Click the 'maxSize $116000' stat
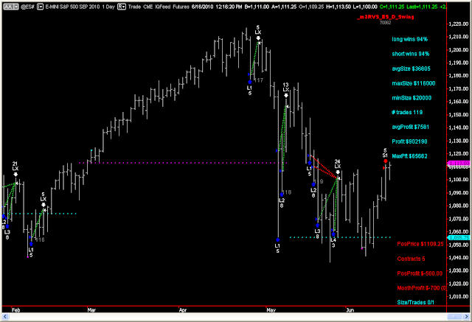This screenshot has width=472, height=322. coord(413,83)
